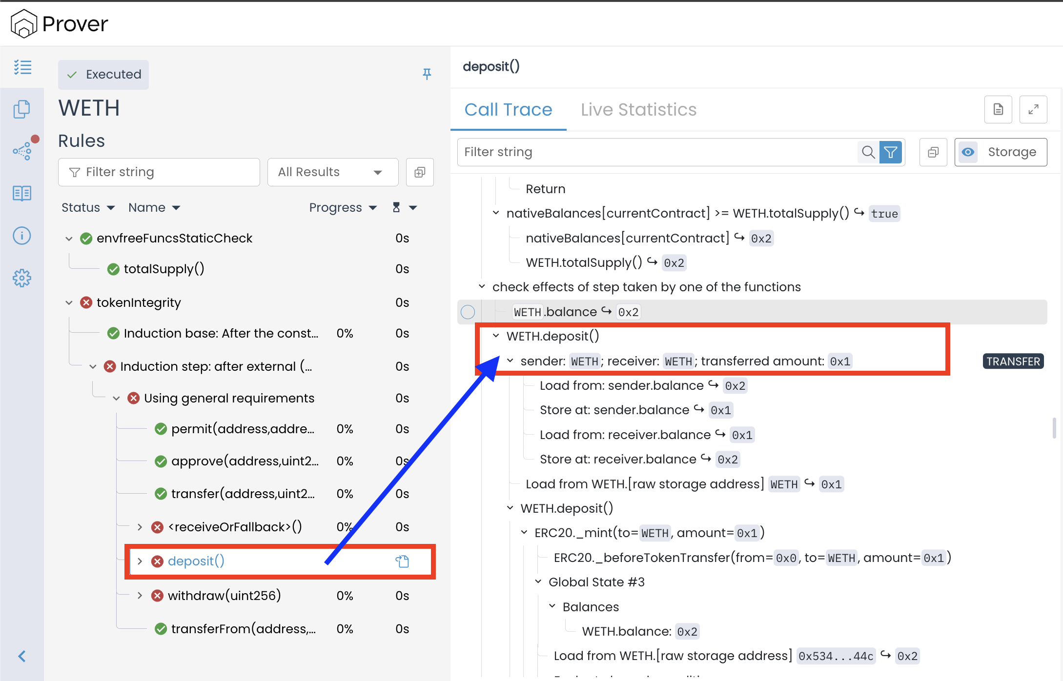The image size is (1063, 681).
Task: Select the radio circle beside WETH.balance row
Action: pyautogui.click(x=468, y=312)
